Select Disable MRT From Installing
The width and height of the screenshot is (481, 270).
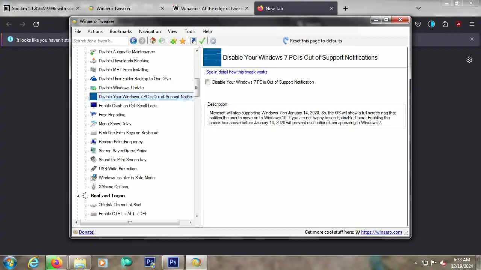pyautogui.click(x=123, y=70)
